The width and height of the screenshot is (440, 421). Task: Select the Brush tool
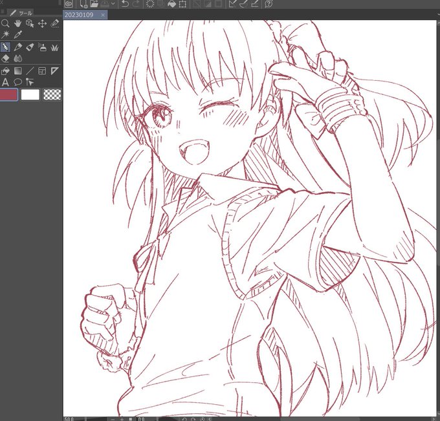click(x=30, y=47)
